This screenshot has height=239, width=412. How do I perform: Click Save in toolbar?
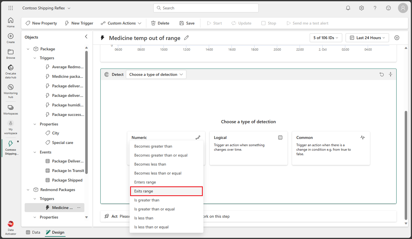(x=187, y=23)
